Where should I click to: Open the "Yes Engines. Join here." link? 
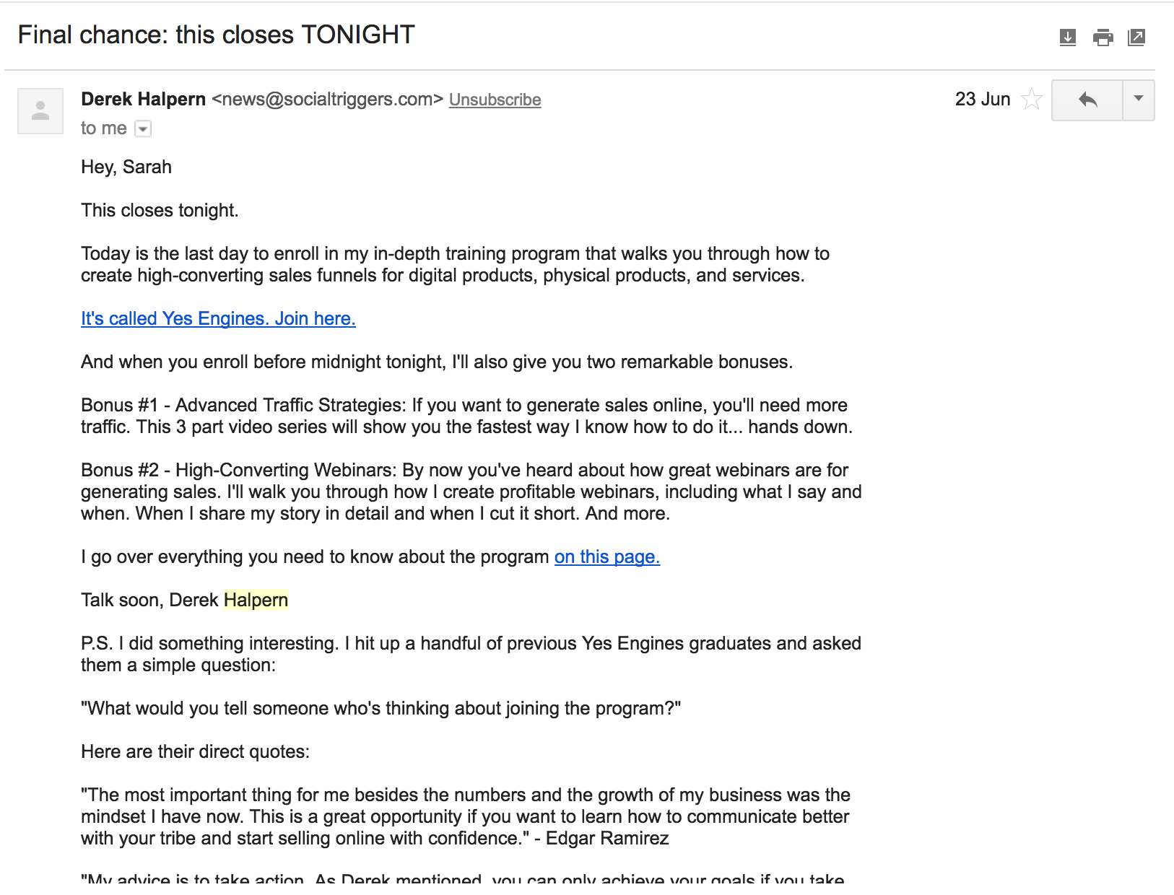pos(218,318)
